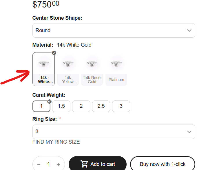This screenshot has width=199, height=170.
Task: Click Buy now with 1-click
Action: (163, 164)
